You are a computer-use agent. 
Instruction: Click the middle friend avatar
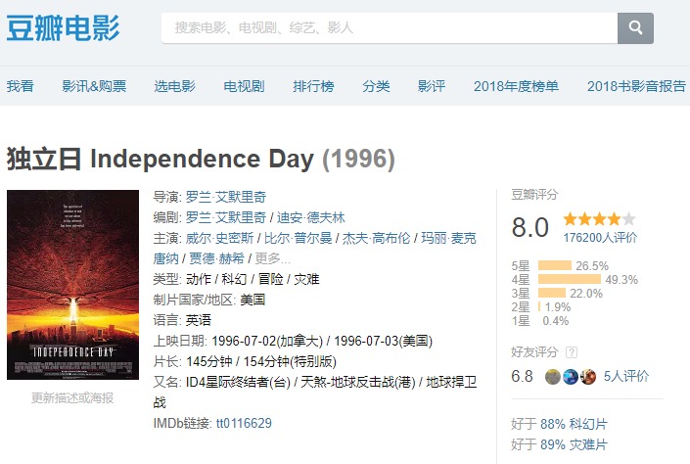click(571, 376)
